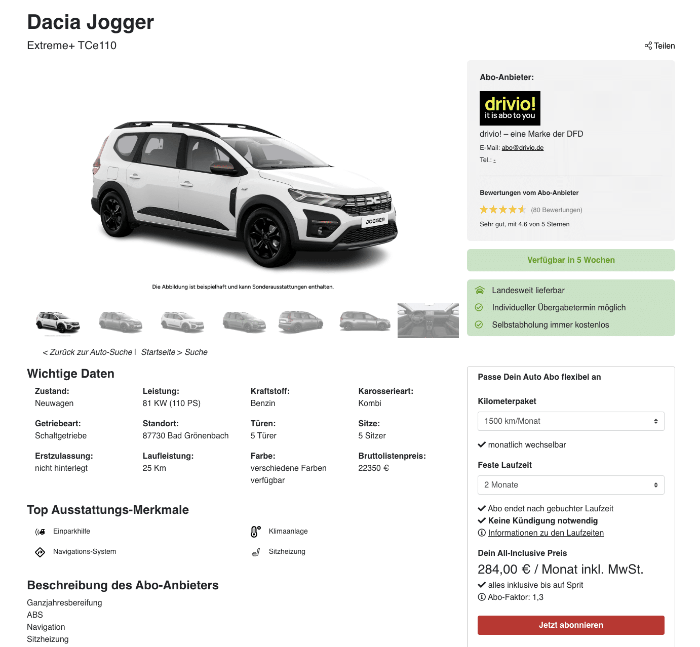Click the yellow star rating

coord(503,210)
